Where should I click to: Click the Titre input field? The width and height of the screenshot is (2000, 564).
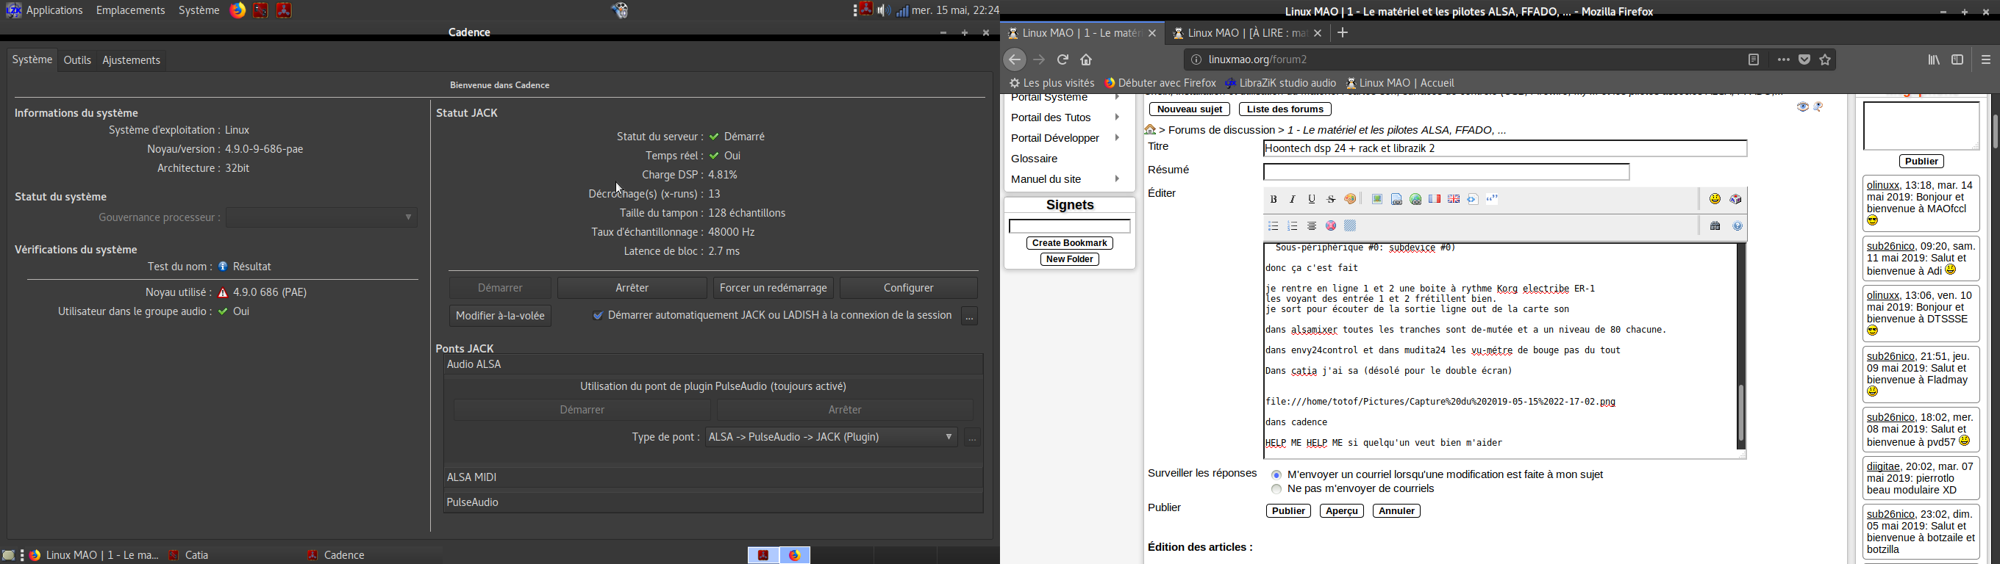(1505, 148)
